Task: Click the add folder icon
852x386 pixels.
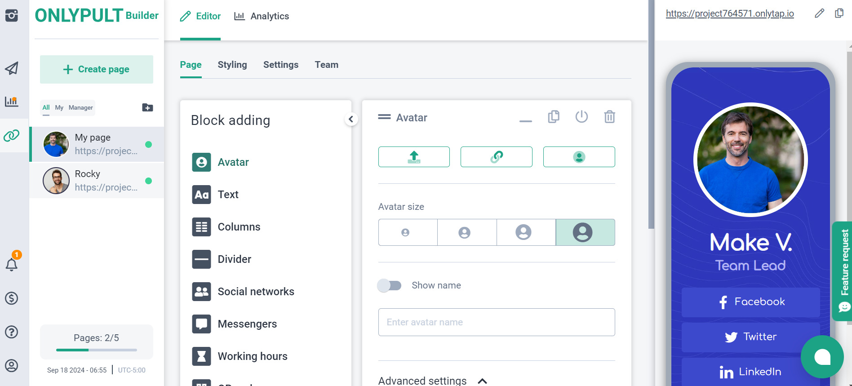Action: point(147,107)
